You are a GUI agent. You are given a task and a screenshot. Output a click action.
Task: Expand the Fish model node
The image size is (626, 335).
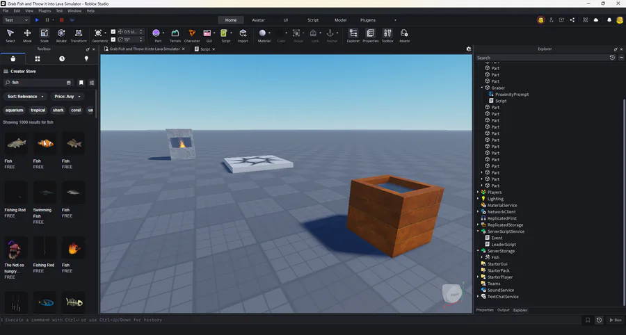pos(482,258)
